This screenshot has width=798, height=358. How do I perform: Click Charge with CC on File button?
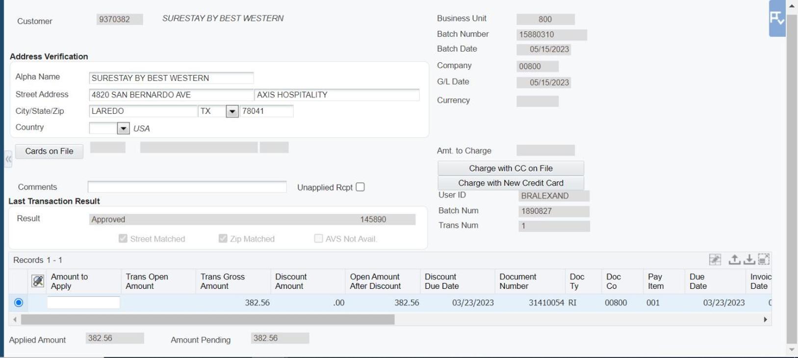tap(511, 168)
